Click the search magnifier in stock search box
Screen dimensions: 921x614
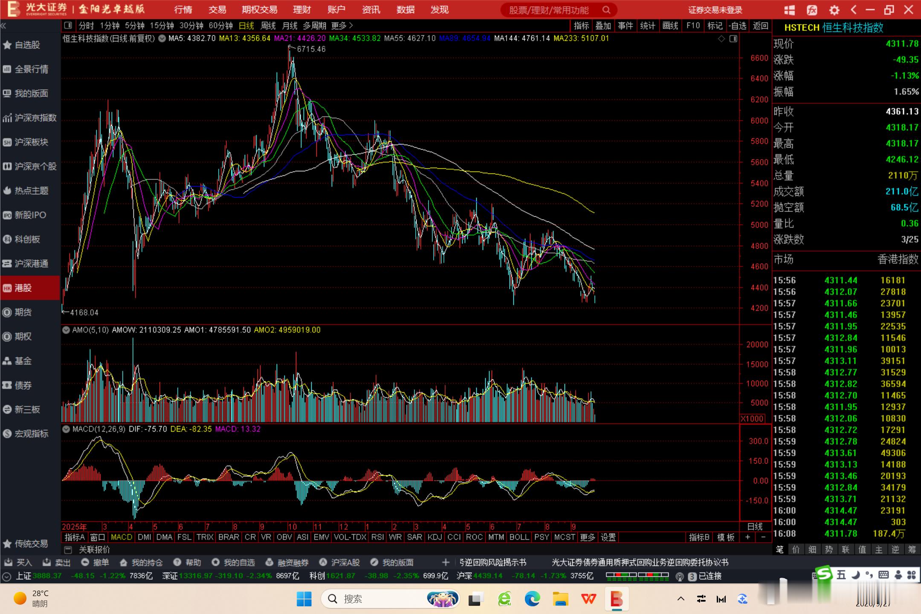tap(606, 10)
